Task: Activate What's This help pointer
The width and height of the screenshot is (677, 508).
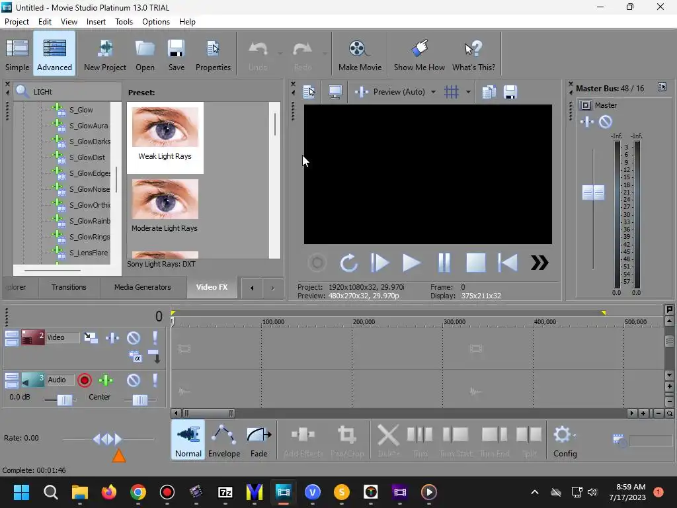Action: pyautogui.click(x=473, y=54)
